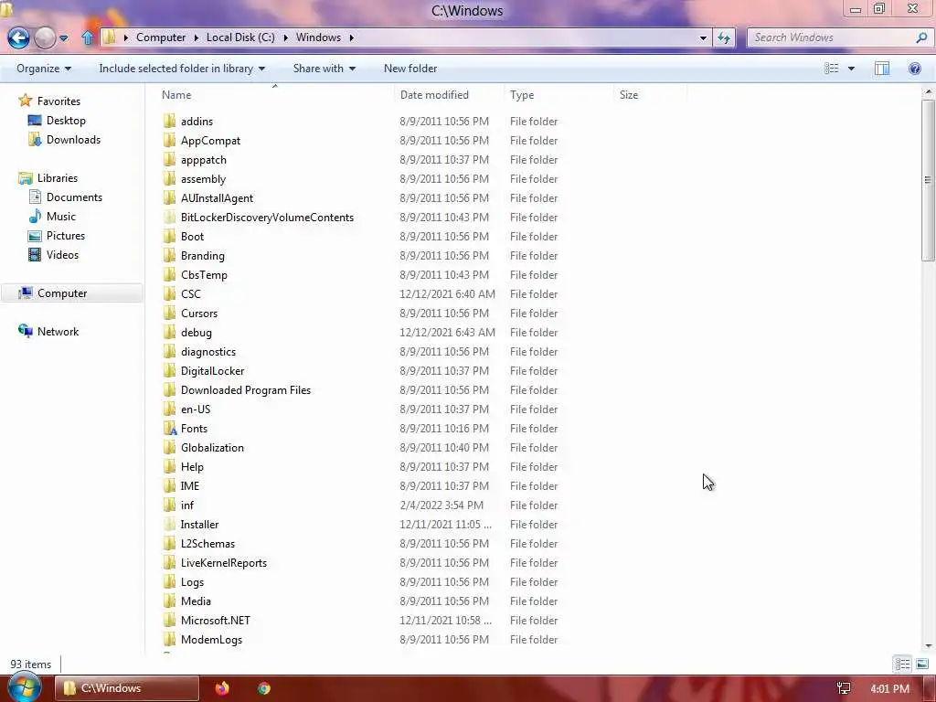Open the recent pages dropdown arrow
This screenshot has height=702, width=936.
[64, 38]
